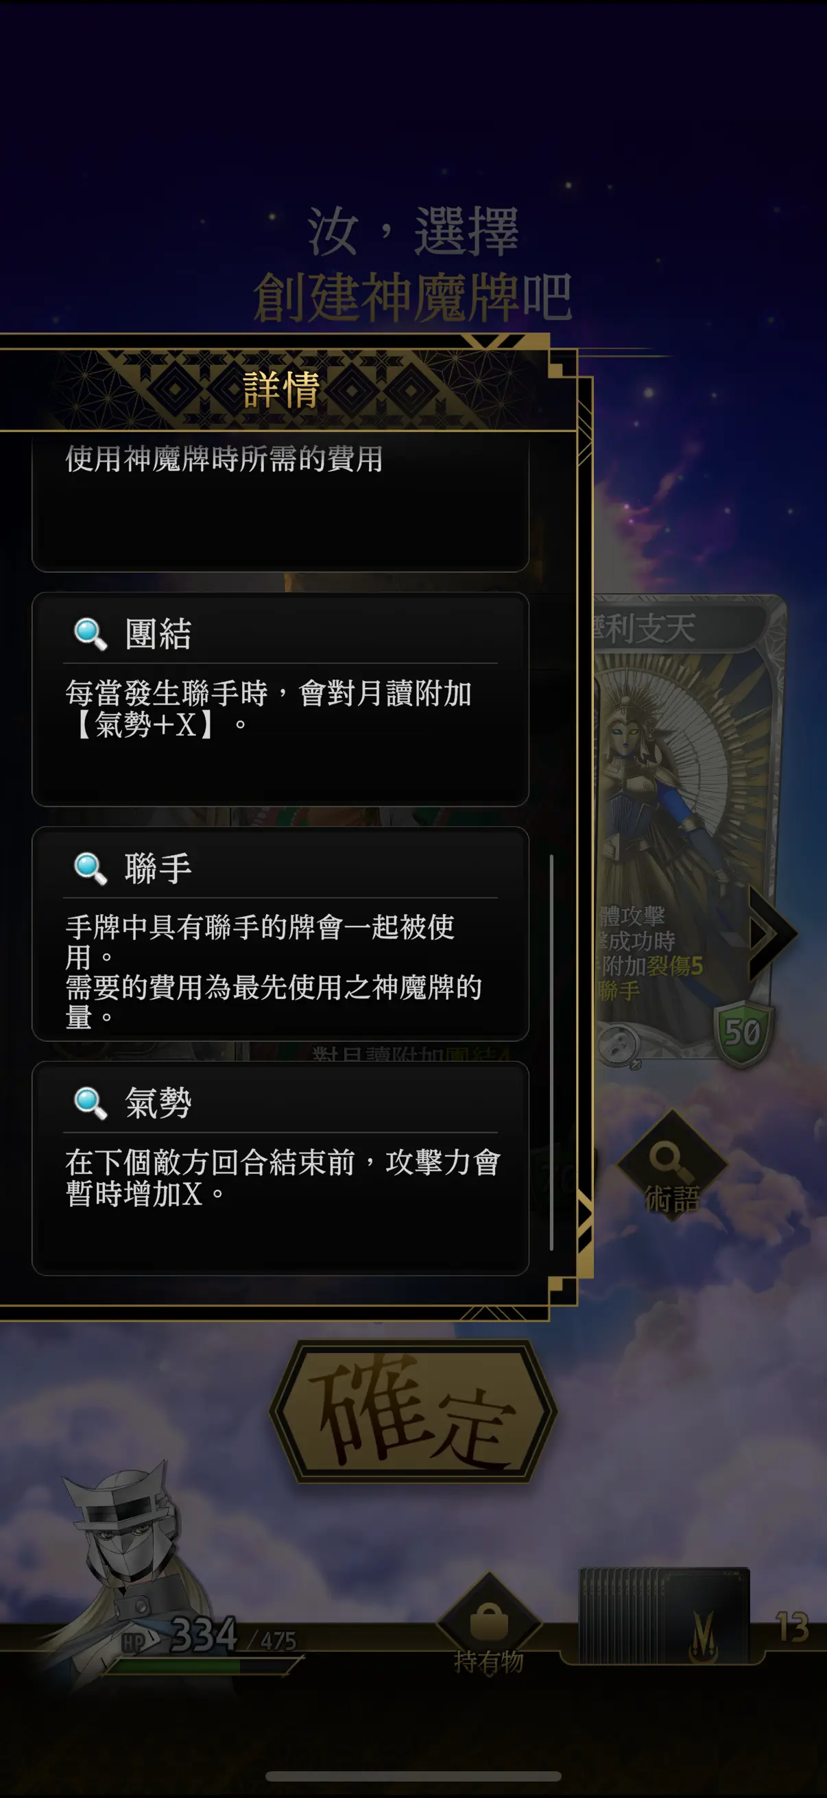
Task: Select the 詳情 panel header
Action: coord(281,389)
